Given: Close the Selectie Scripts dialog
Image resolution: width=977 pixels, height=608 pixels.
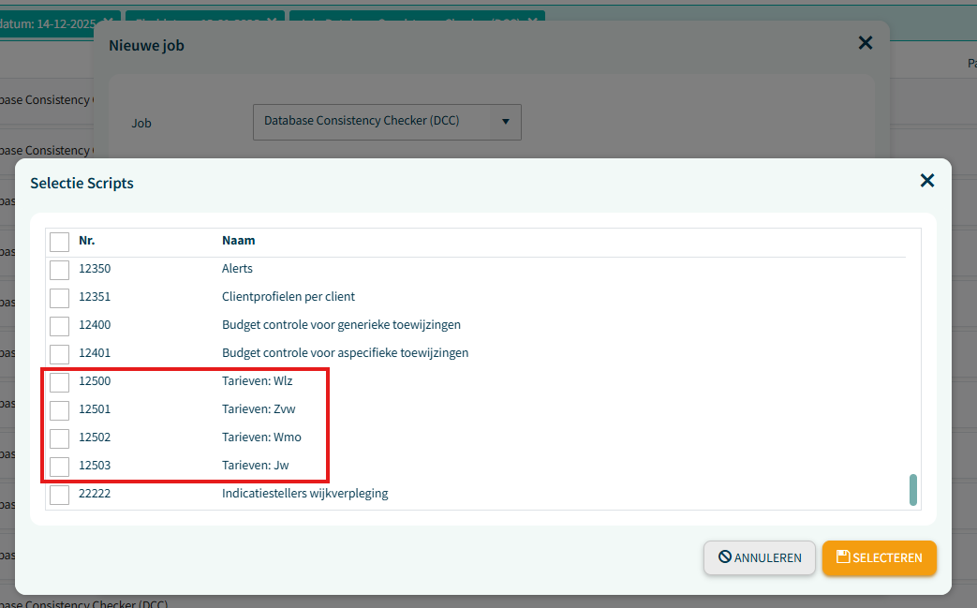Looking at the screenshot, I should pos(926,181).
